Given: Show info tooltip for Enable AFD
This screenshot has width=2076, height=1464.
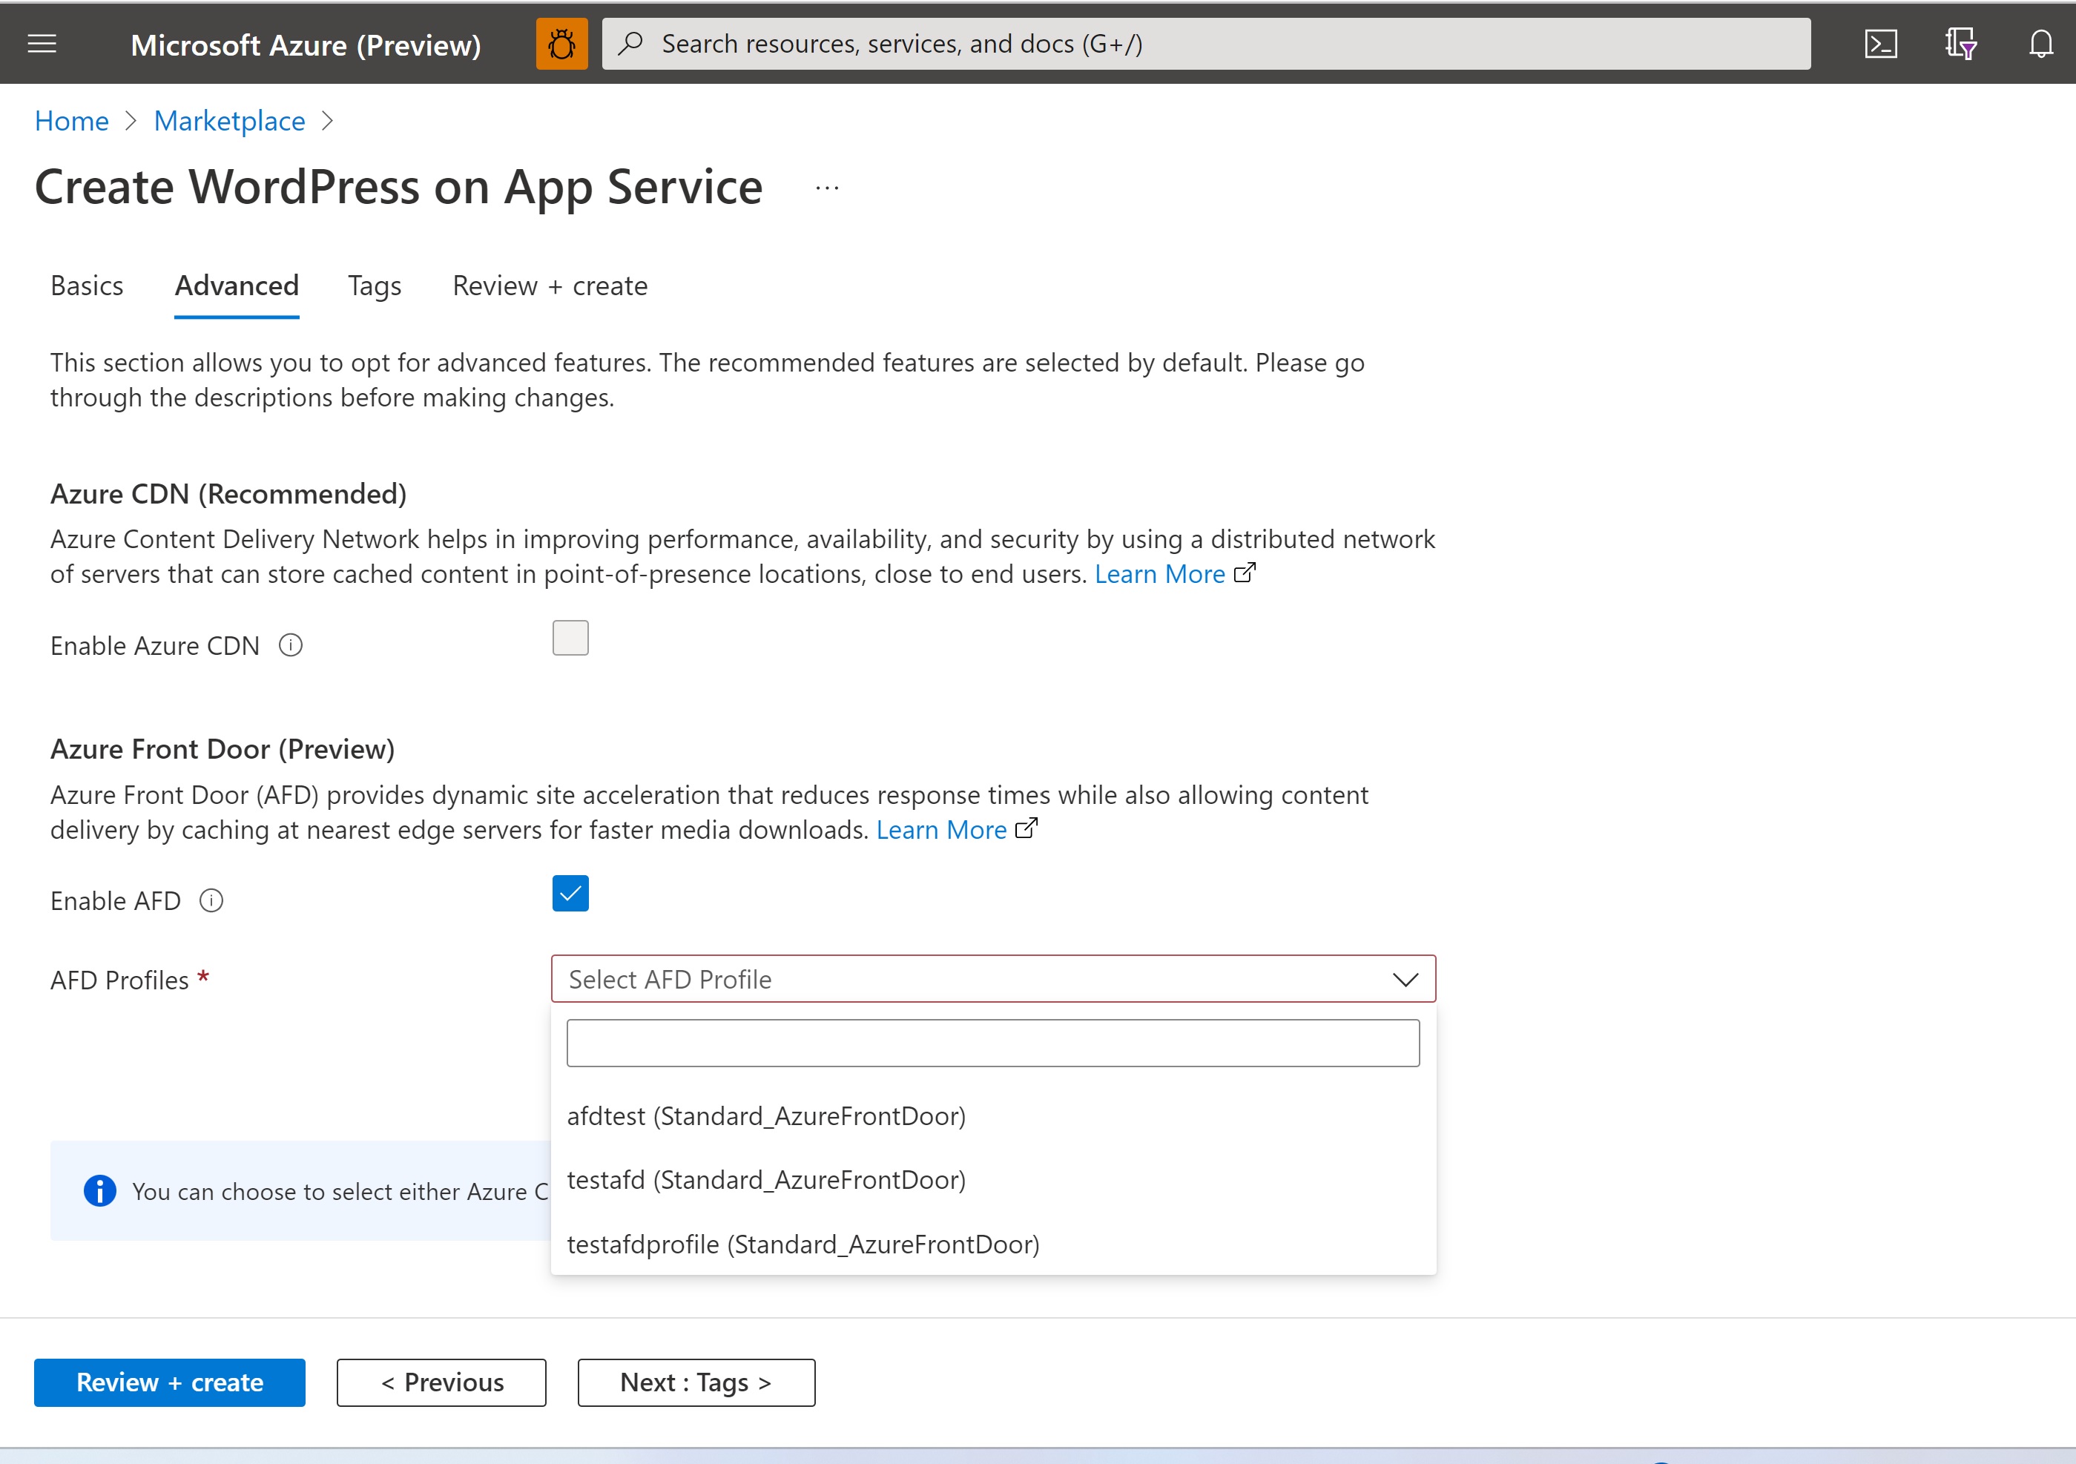Looking at the screenshot, I should tap(211, 900).
